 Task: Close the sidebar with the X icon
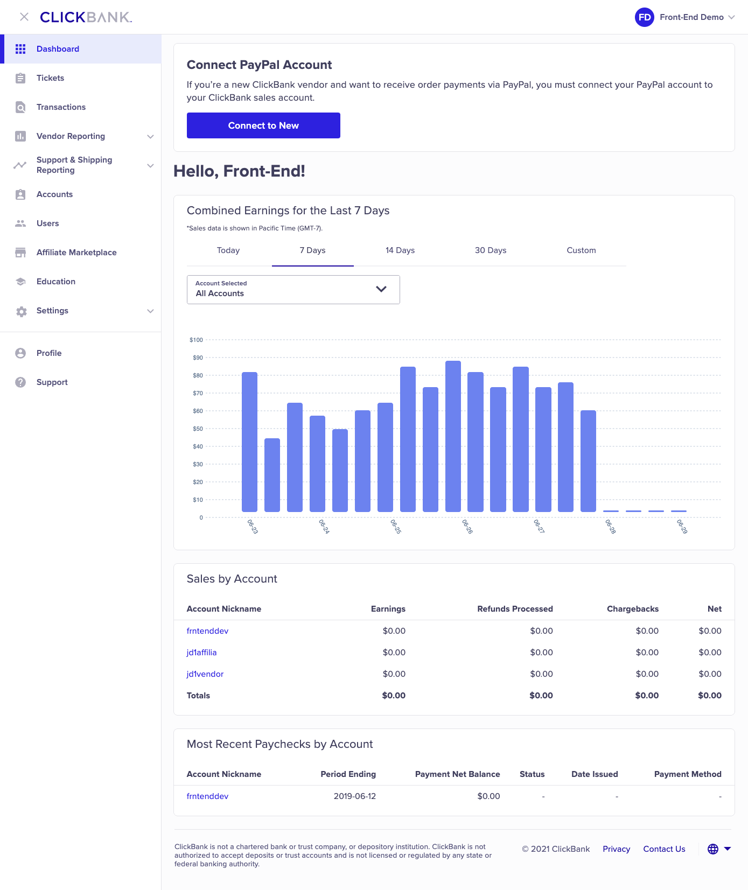tap(24, 17)
